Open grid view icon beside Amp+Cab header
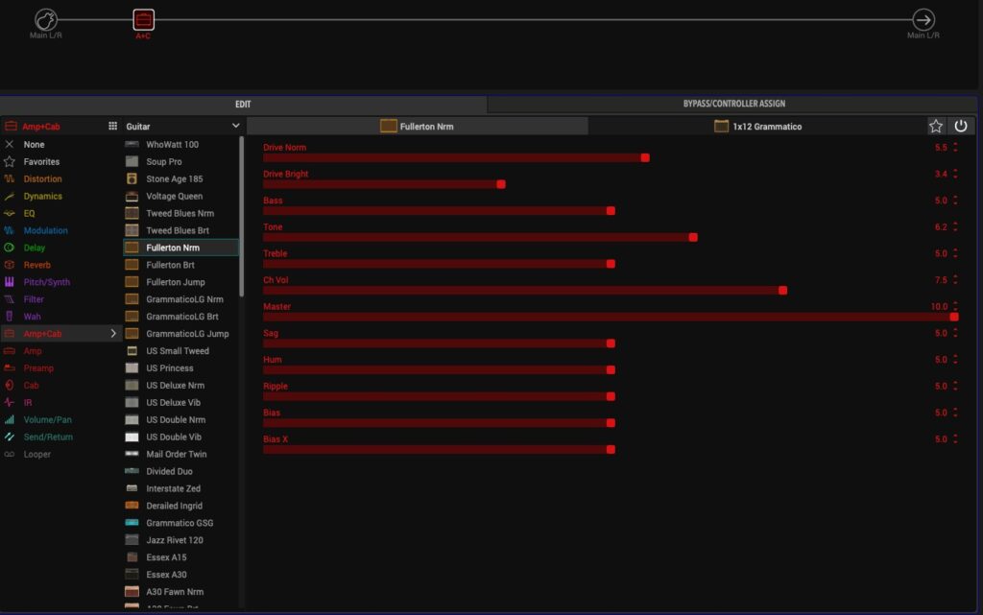The height and width of the screenshot is (615, 983). point(112,126)
